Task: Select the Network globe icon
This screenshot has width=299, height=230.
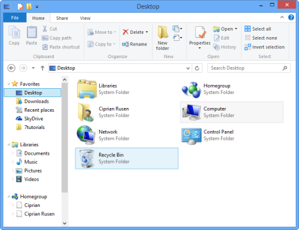Action: (86, 135)
